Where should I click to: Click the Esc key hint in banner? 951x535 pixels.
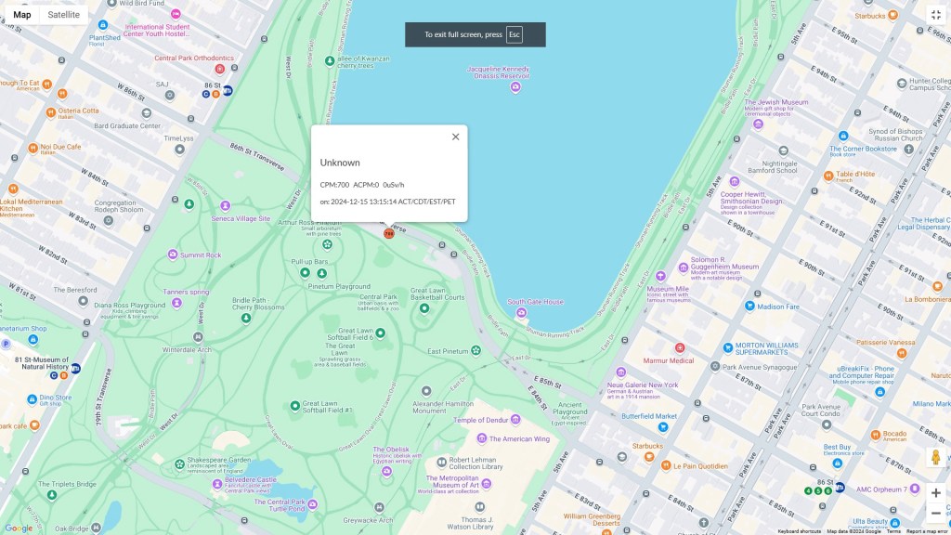pyautogui.click(x=514, y=34)
